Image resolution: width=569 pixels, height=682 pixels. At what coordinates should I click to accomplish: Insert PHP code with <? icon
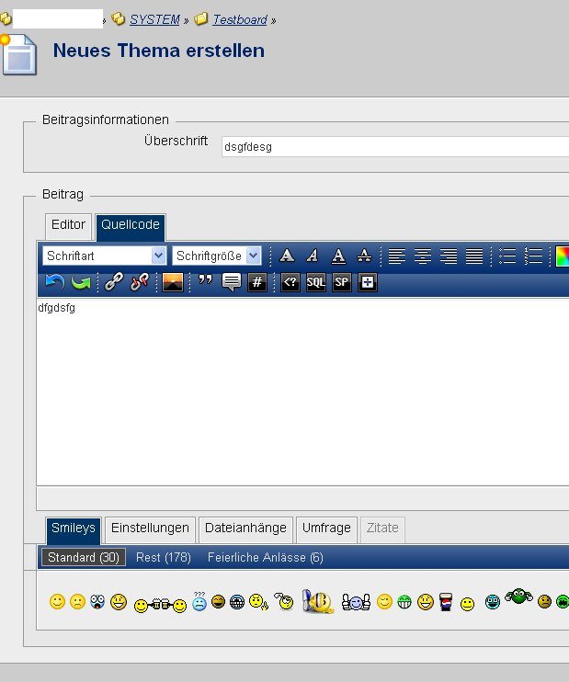click(x=290, y=282)
